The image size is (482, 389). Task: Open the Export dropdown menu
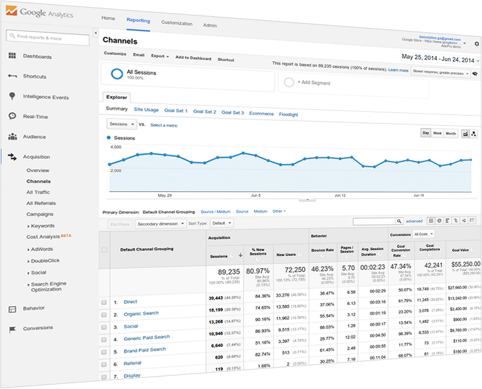coord(160,56)
